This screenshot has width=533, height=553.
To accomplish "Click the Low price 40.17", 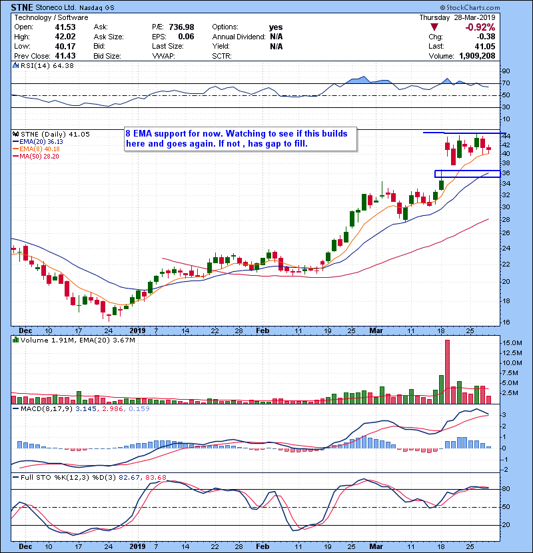I will tap(65, 46).
